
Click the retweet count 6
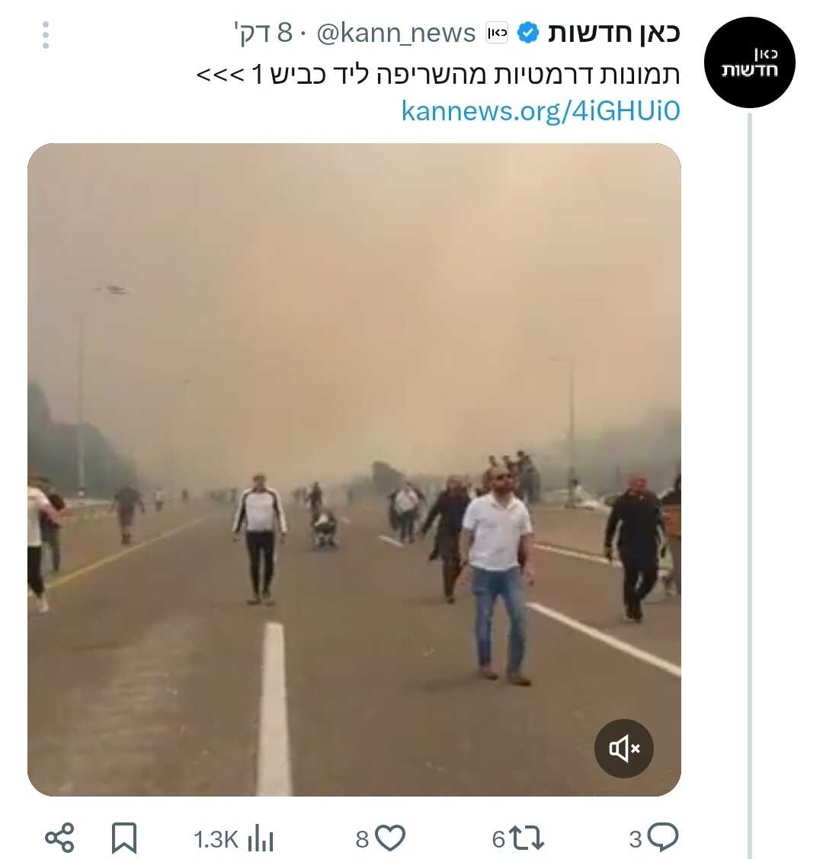(498, 839)
